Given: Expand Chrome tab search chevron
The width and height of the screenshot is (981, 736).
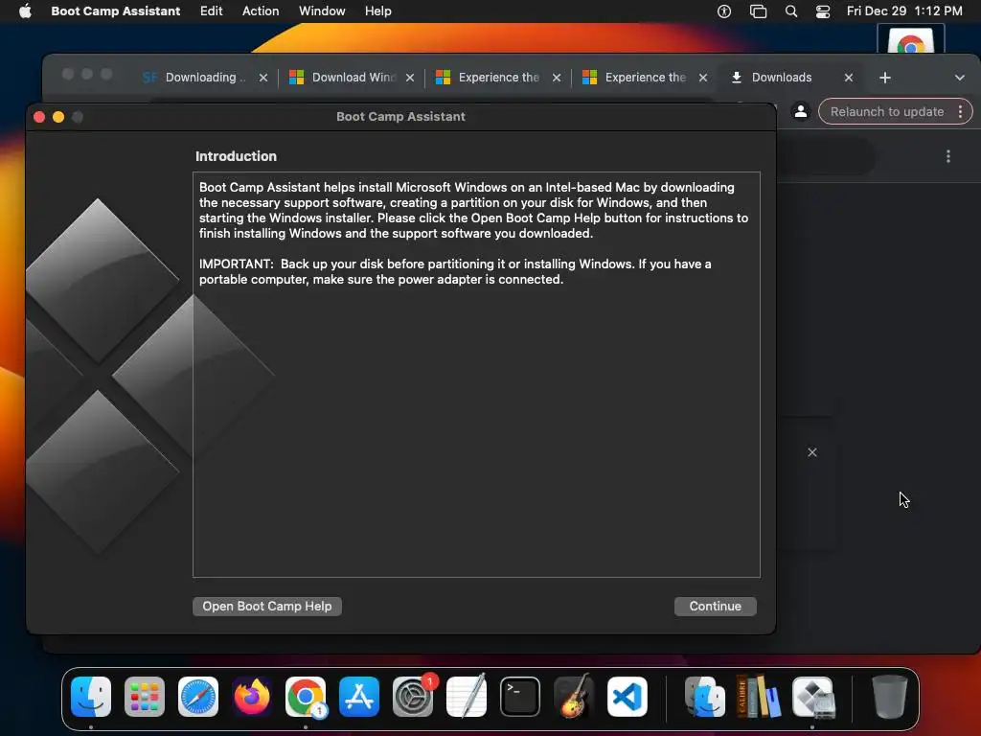Looking at the screenshot, I should coord(959,78).
